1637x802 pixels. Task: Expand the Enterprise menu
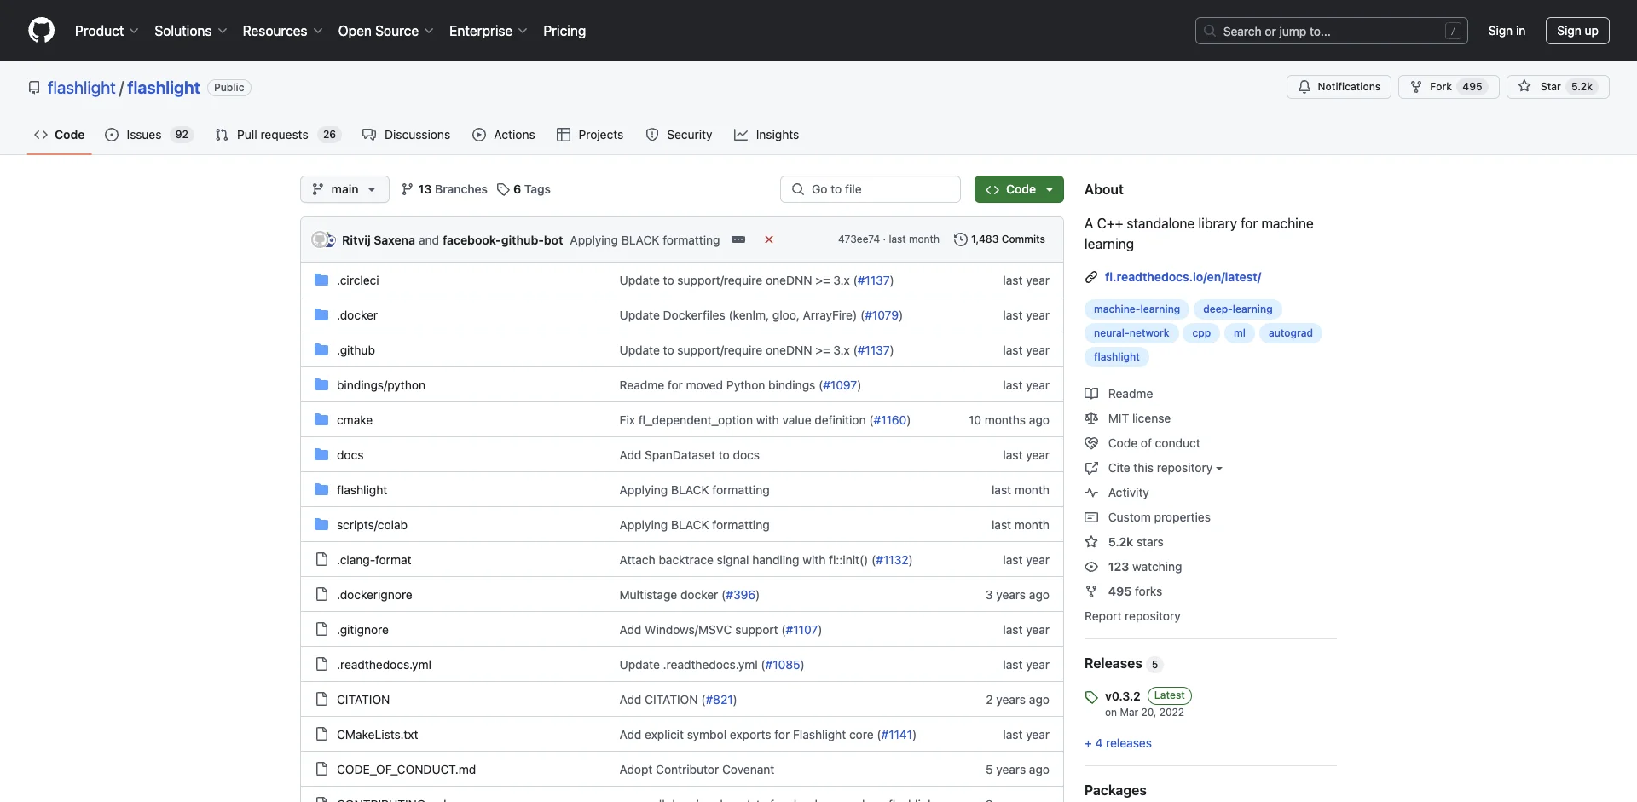[488, 31]
